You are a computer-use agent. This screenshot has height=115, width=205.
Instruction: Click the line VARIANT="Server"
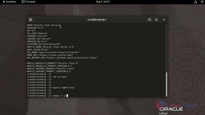(37, 36)
